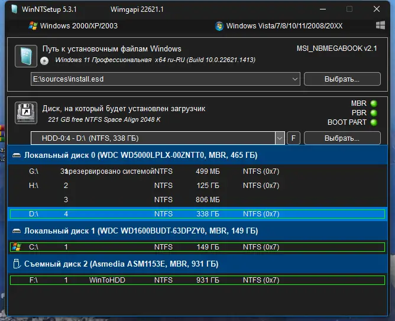Image resolution: width=395 pixels, height=321 pixels.
Task: Click the boot drive floppy disk icon
Action: tap(26, 113)
